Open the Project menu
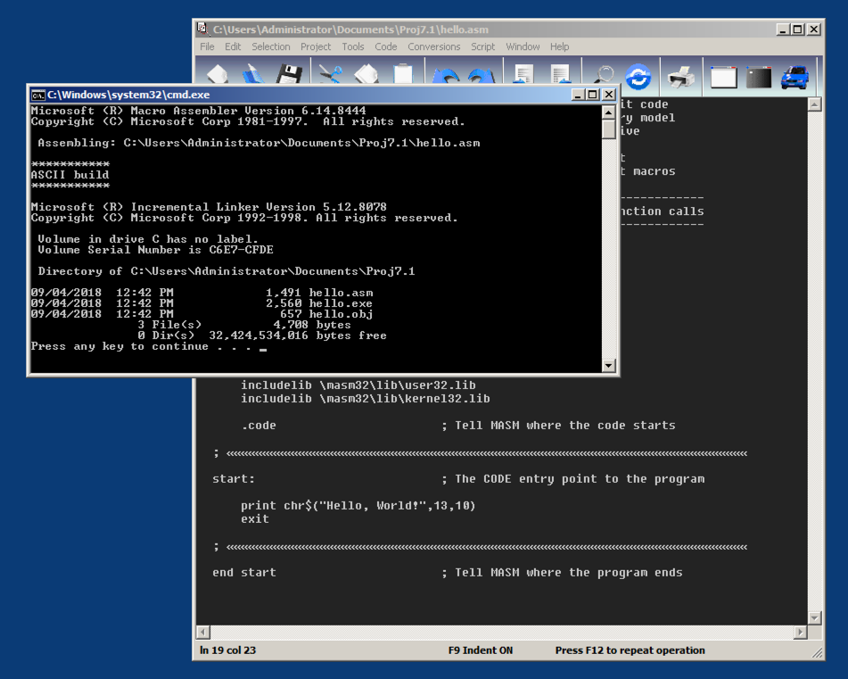The width and height of the screenshot is (848, 679). tap(316, 46)
